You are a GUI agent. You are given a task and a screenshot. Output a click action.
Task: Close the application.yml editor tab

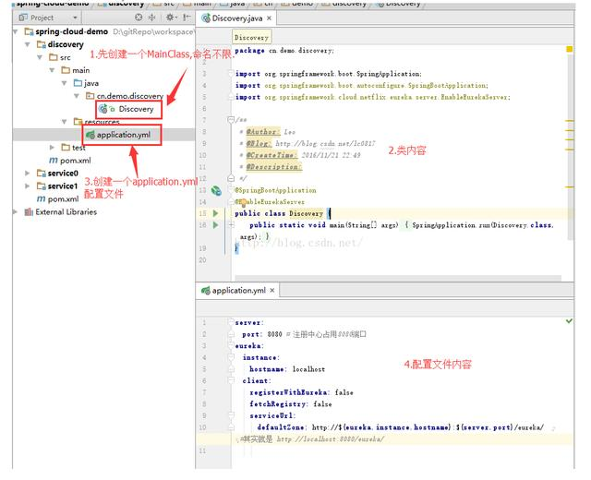click(x=272, y=291)
